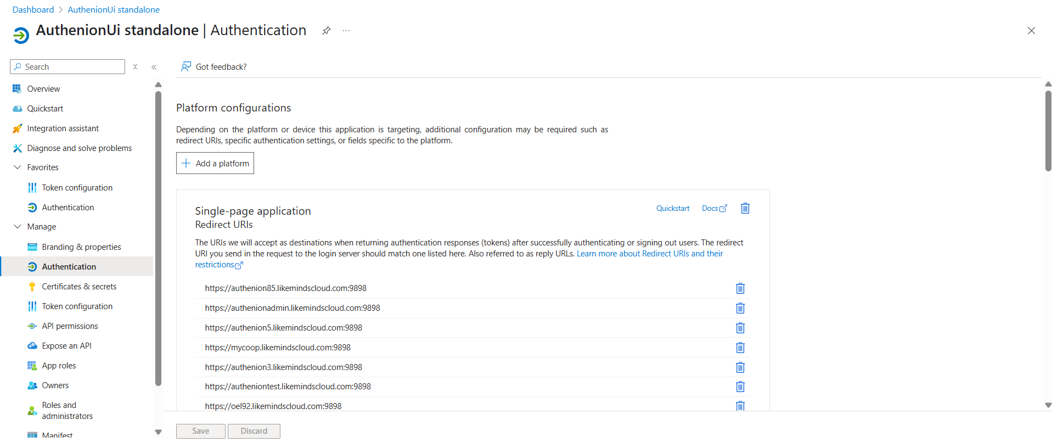1052x442 pixels.
Task: Click the main pane scroll down arrow
Action: (x=1048, y=405)
